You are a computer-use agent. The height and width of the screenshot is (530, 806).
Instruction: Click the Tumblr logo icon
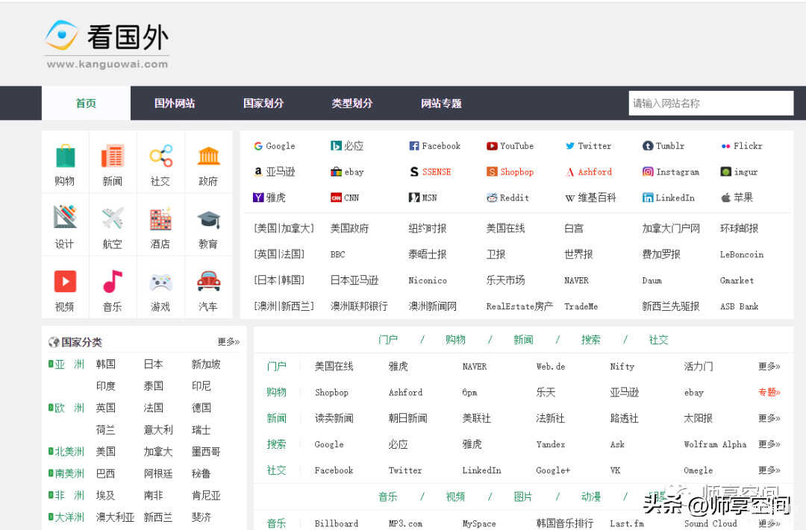[648, 146]
